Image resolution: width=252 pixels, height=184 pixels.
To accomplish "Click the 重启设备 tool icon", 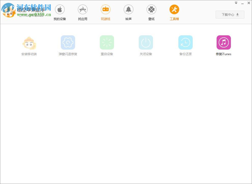I will coord(107,42).
